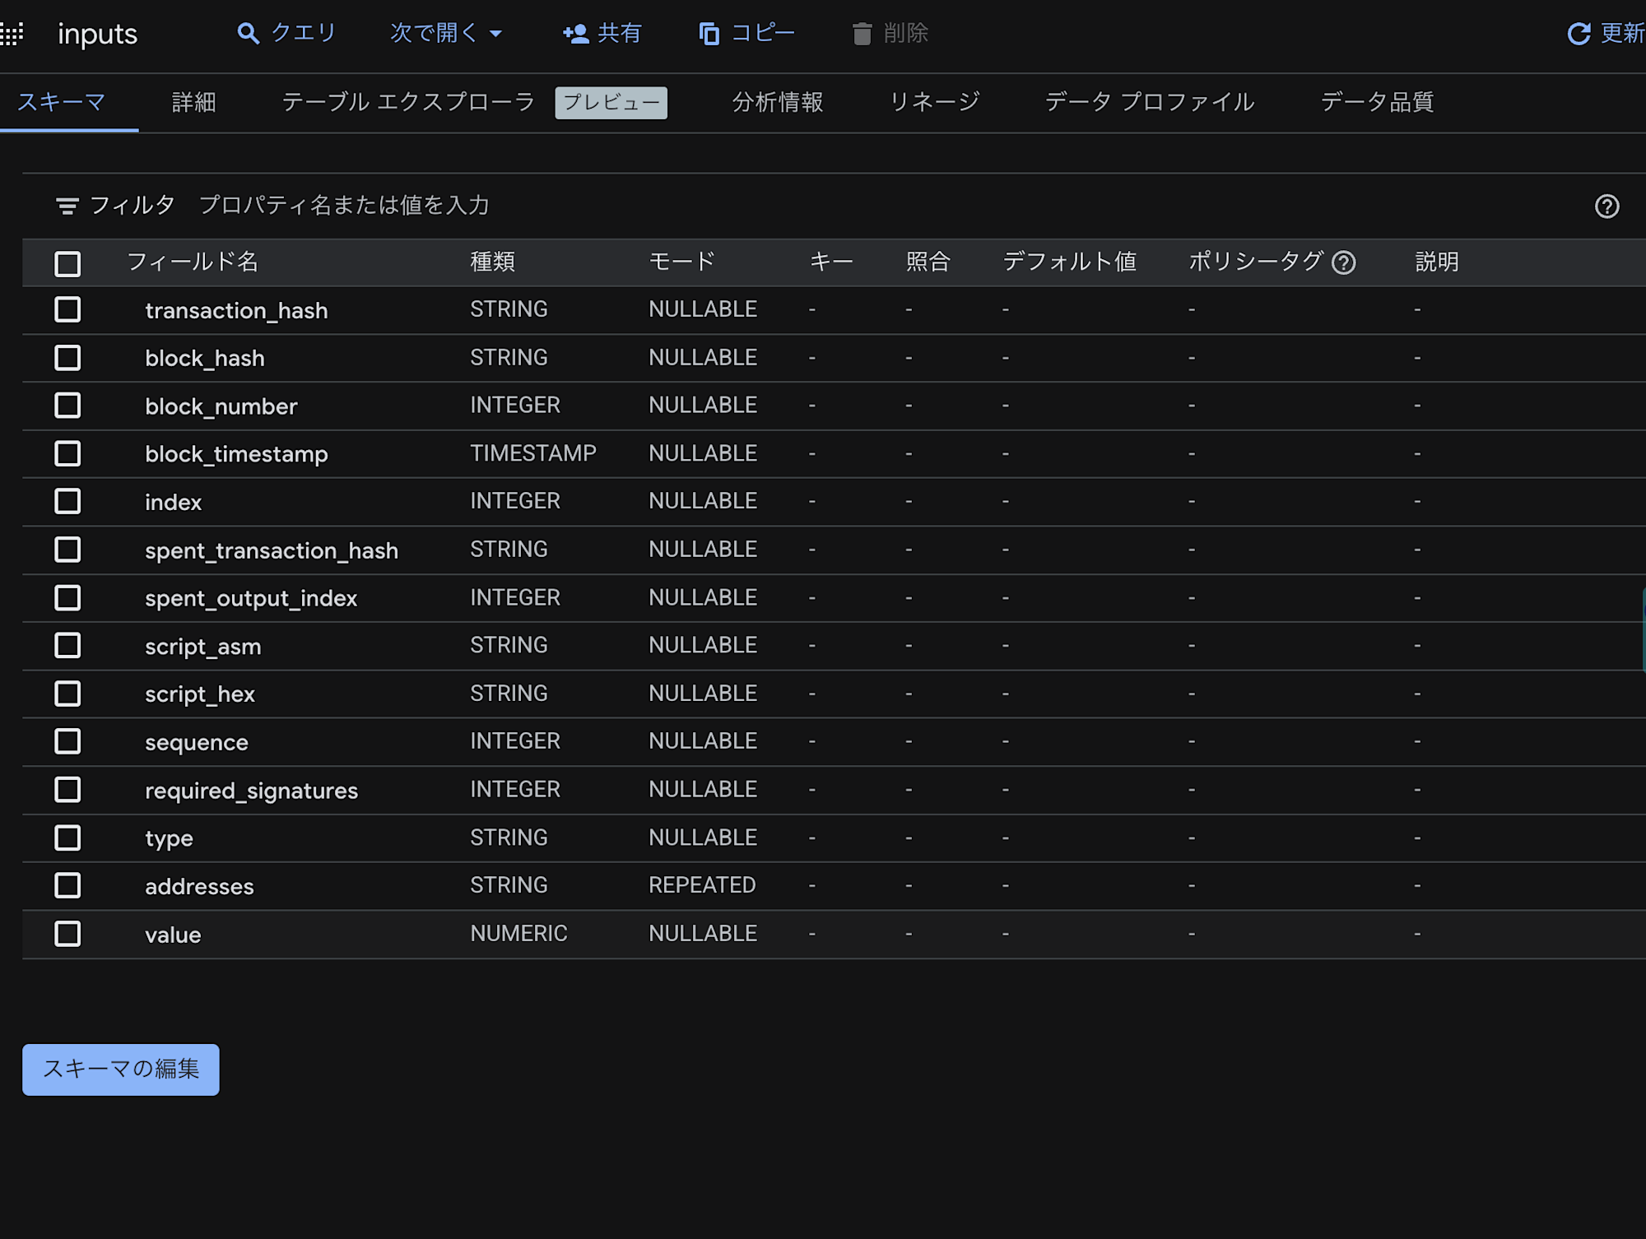Click the TIMESTAMP type cell
Screen dimensions: 1646x1239
click(x=533, y=453)
